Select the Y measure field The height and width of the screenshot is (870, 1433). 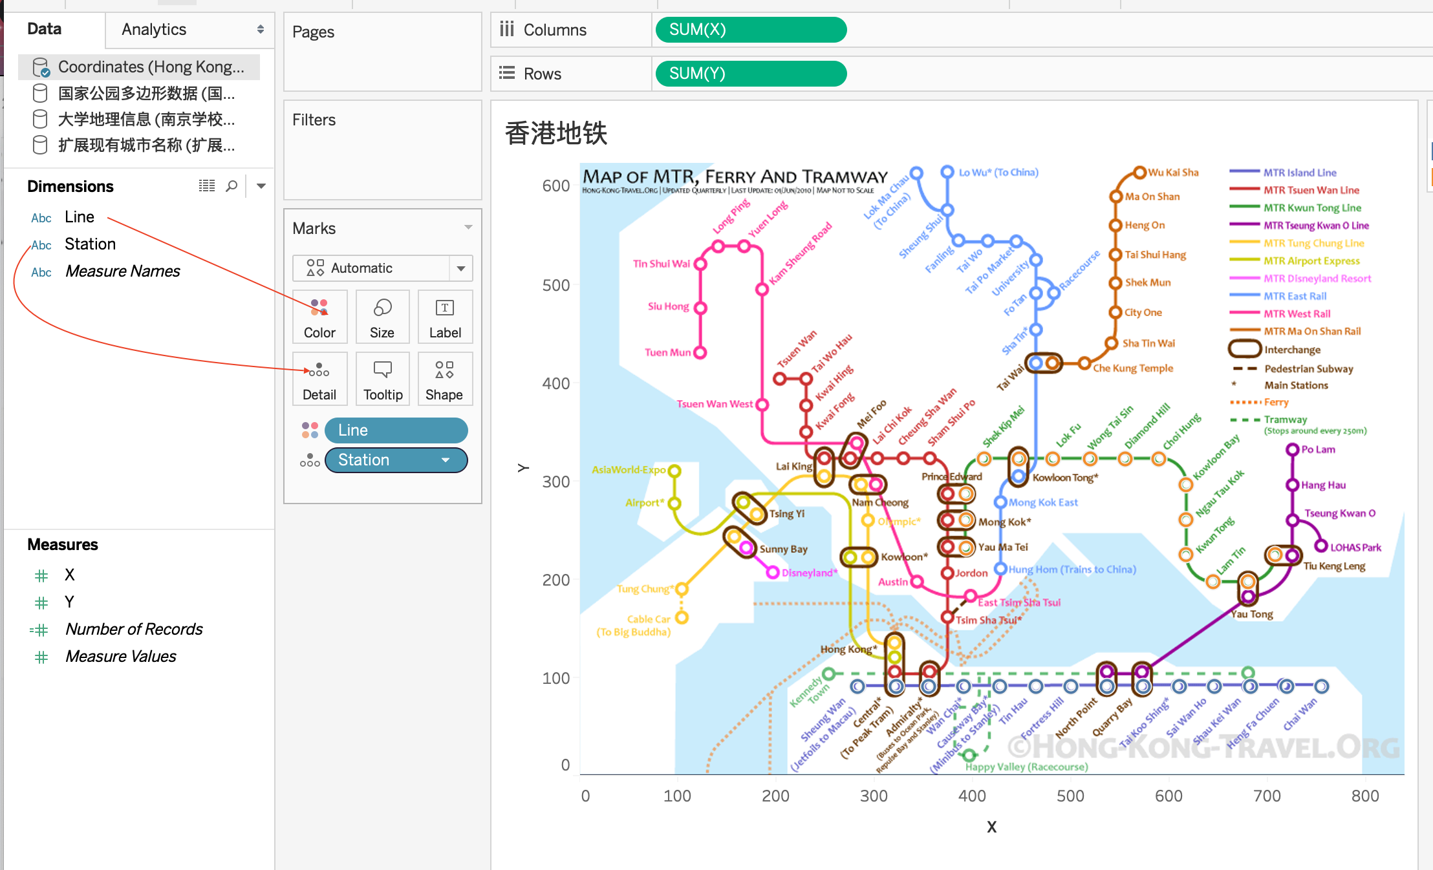tap(70, 602)
